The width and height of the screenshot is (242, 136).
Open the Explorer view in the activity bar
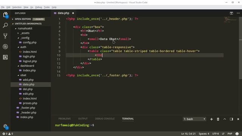pos(5,15)
